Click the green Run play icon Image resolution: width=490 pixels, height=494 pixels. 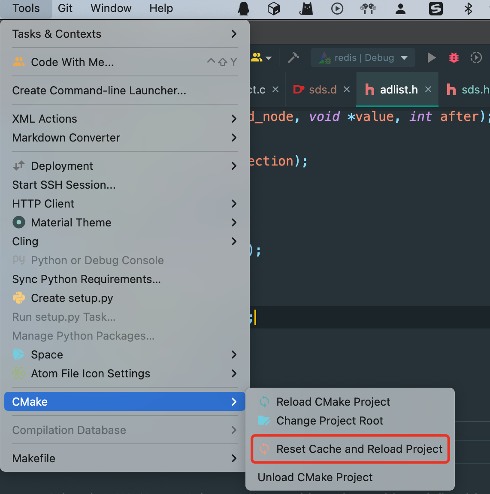tap(432, 57)
